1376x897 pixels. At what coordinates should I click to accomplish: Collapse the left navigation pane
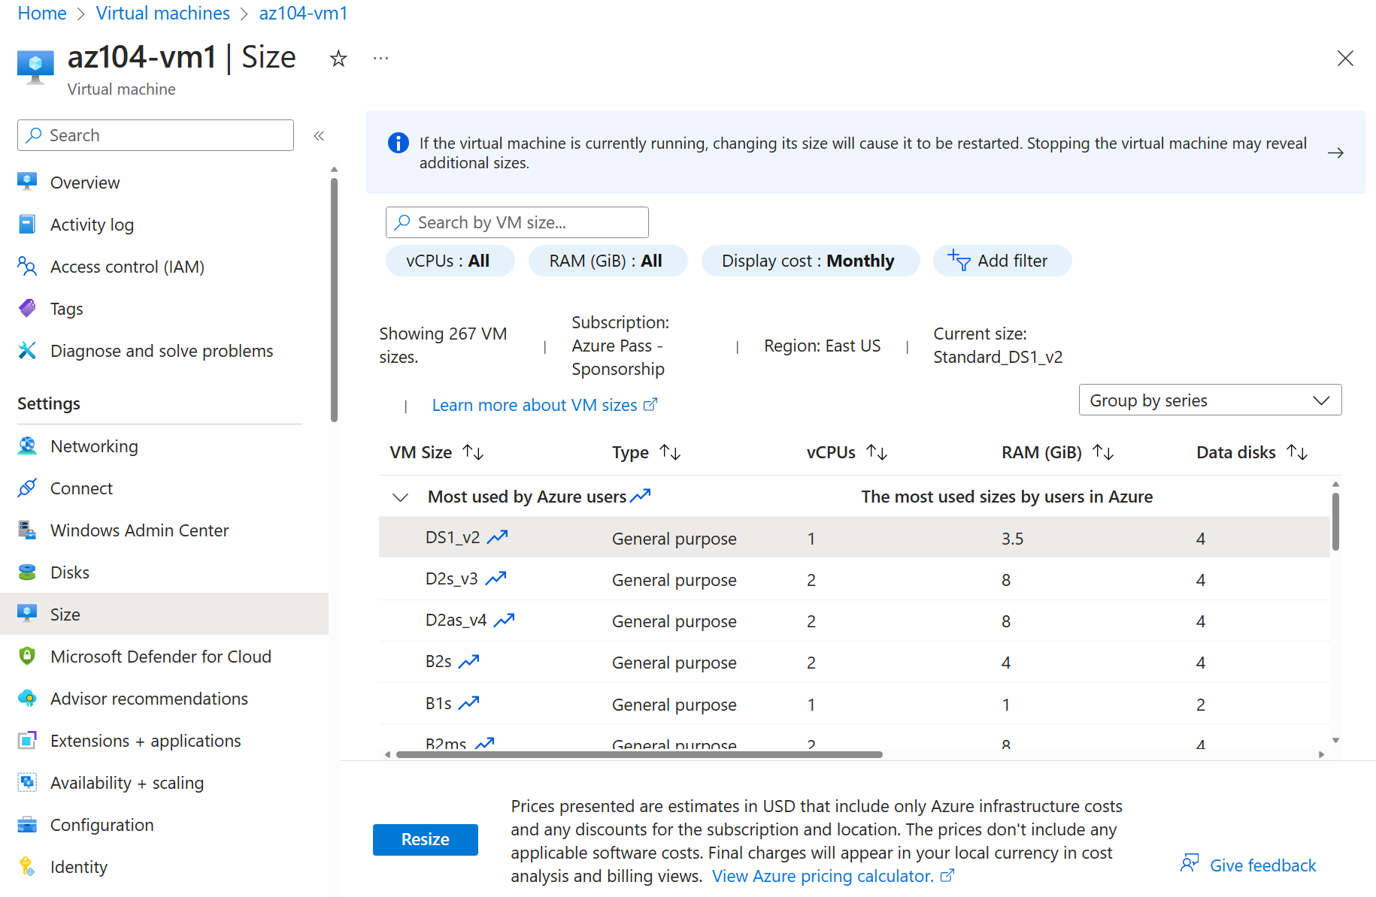click(x=319, y=135)
